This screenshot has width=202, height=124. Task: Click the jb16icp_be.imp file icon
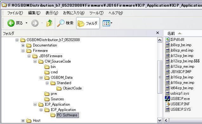(167, 77)
